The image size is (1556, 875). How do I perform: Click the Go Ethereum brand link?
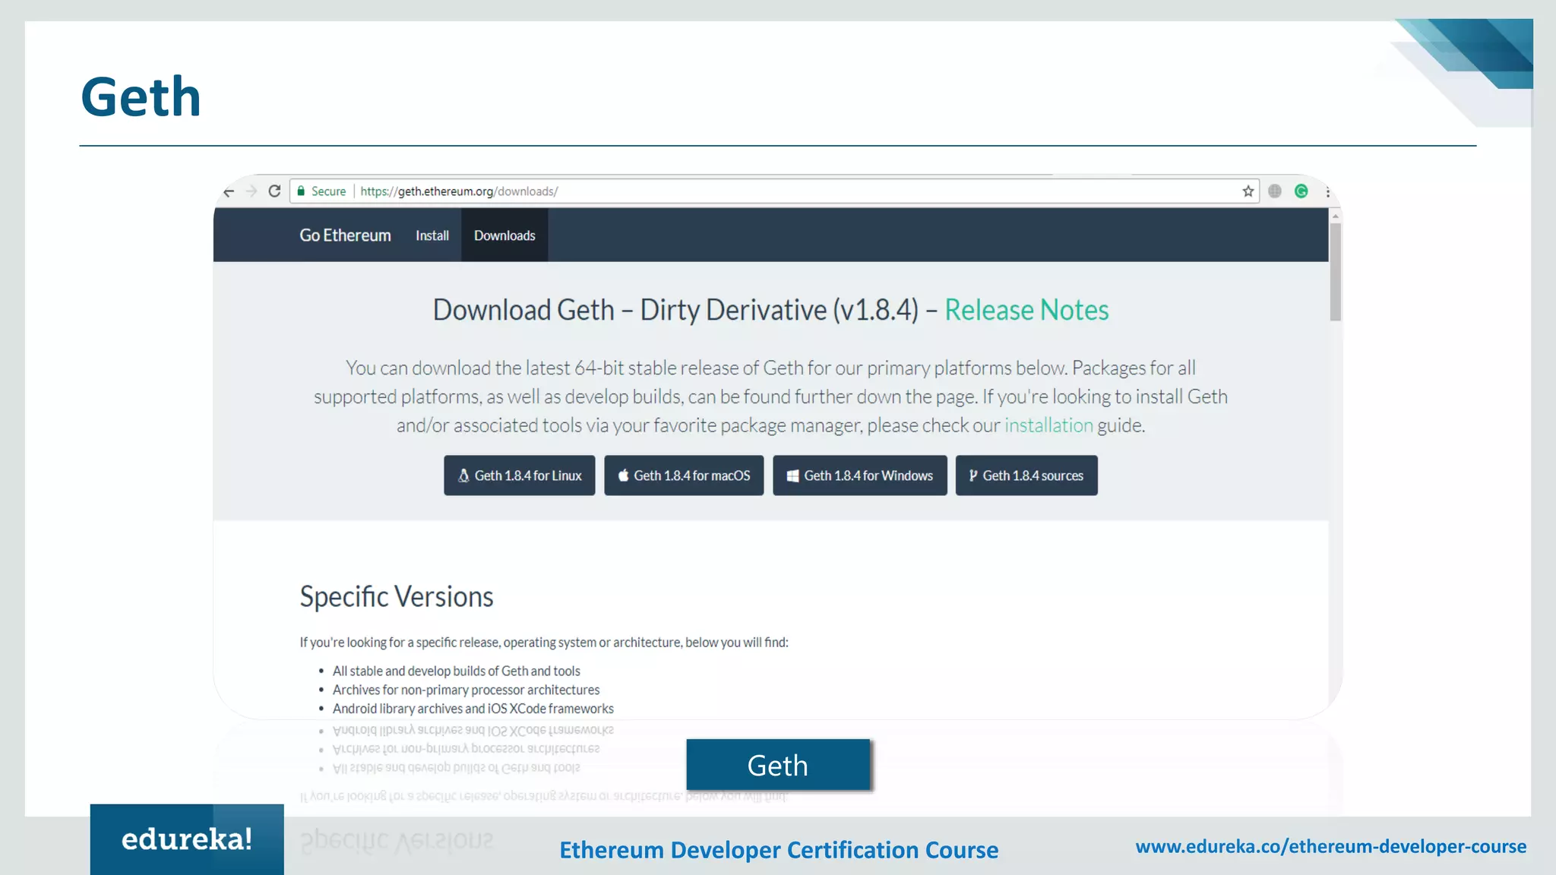tap(345, 235)
